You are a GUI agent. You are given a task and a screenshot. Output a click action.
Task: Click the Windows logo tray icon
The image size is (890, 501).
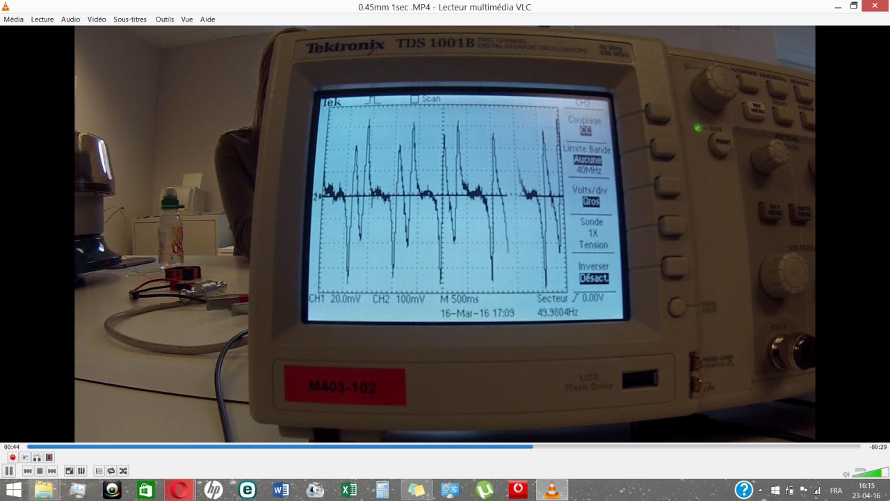pos(776,491)
